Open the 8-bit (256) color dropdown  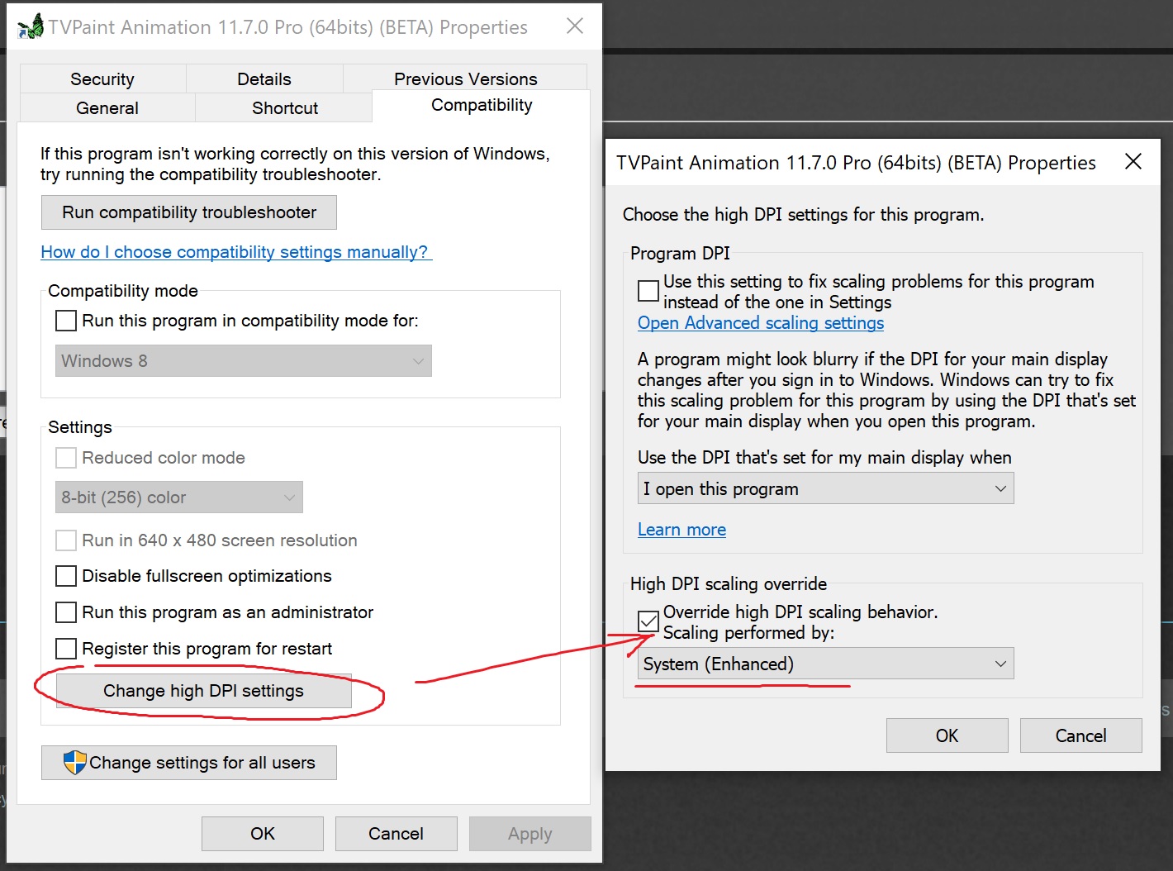[179, 497]
